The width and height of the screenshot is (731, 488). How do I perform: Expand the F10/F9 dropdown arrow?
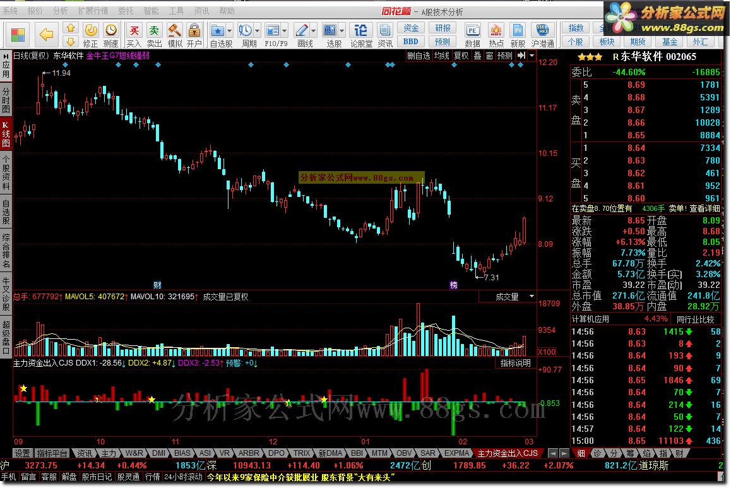click(x=284, y=31)
